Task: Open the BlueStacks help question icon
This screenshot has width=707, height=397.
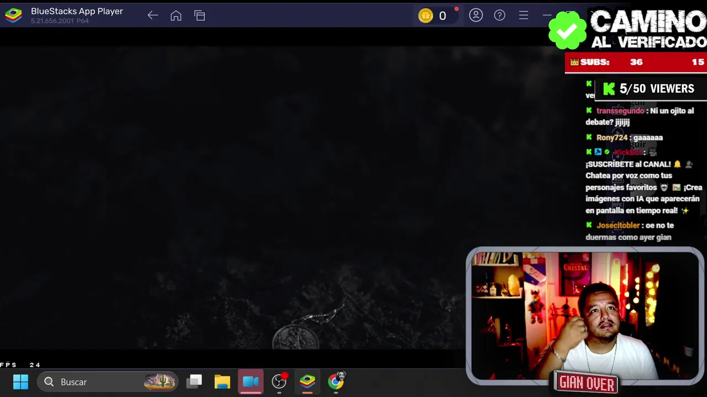Action: point(499,15)
